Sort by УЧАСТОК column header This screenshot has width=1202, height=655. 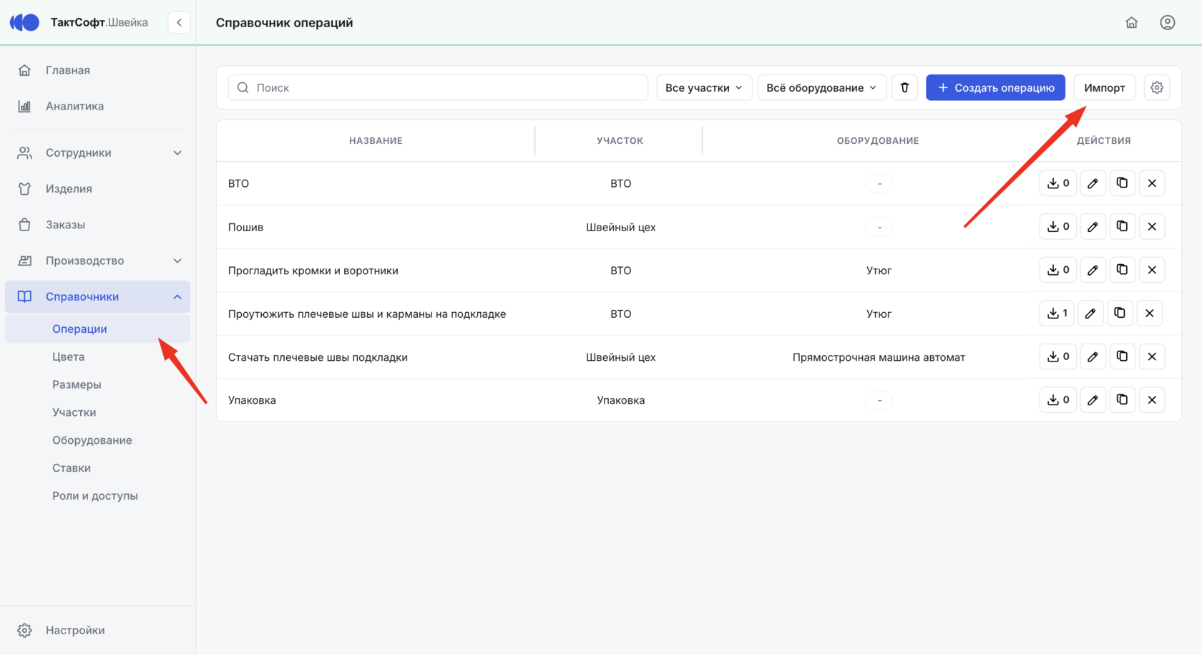point(620,140)
